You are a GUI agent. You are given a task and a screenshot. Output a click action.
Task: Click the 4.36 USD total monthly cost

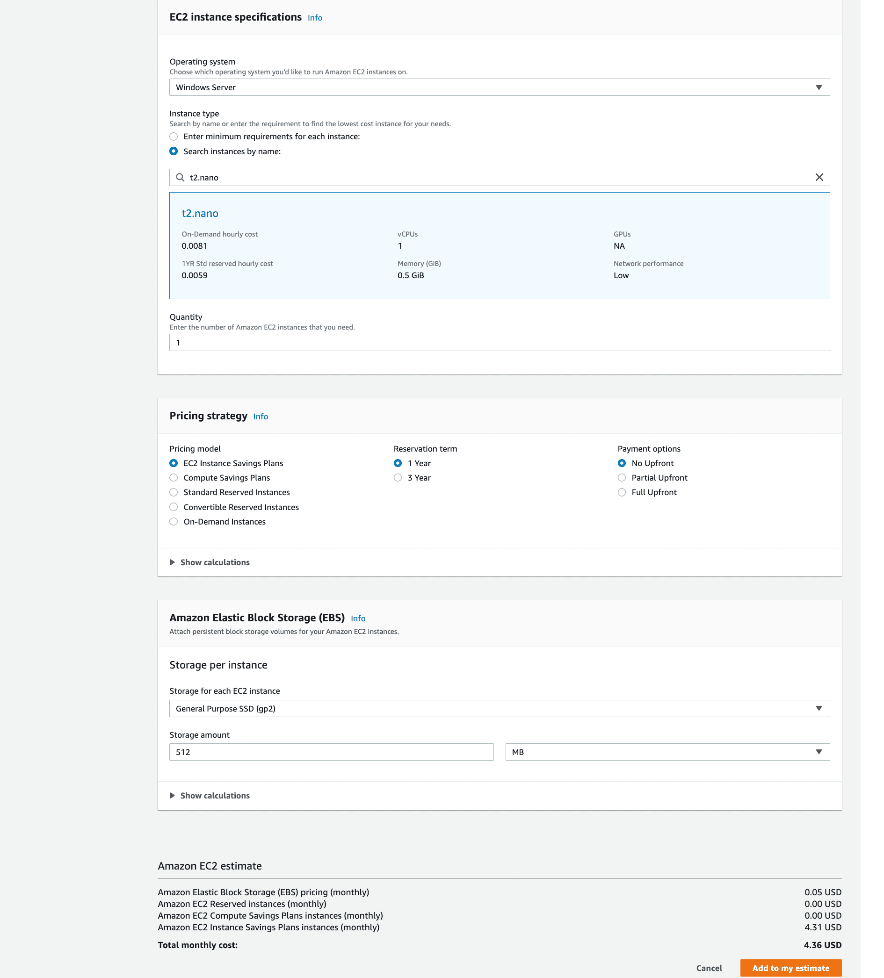[x=822, y=945]
